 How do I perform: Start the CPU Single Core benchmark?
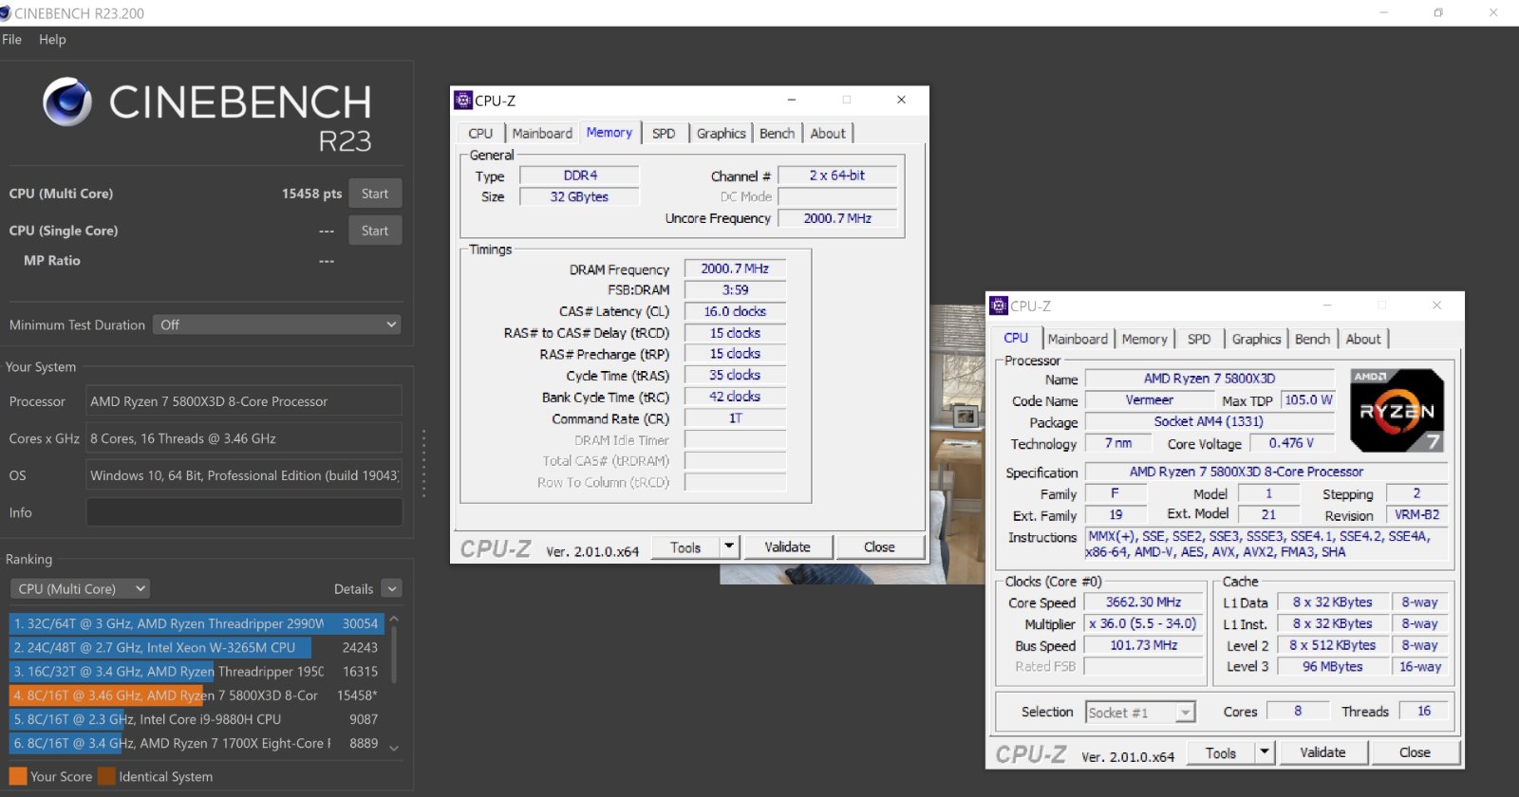[375, 231]
